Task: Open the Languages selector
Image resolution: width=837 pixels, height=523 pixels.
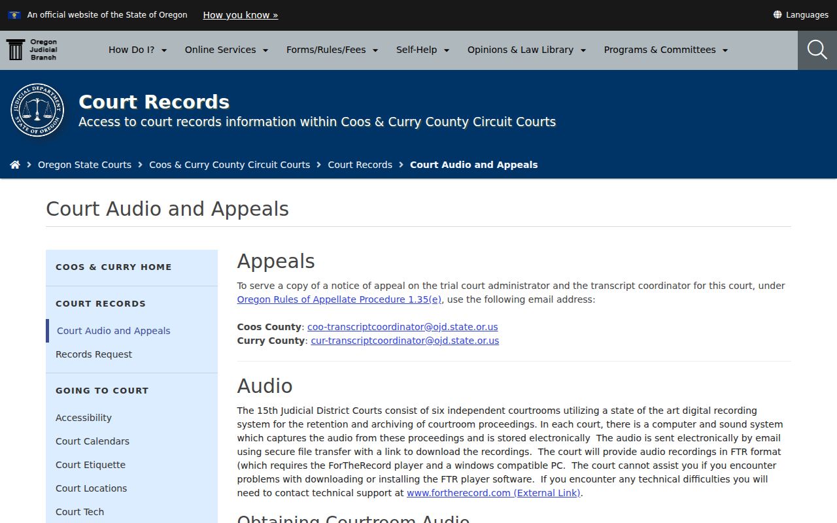Action: point(800,14)
